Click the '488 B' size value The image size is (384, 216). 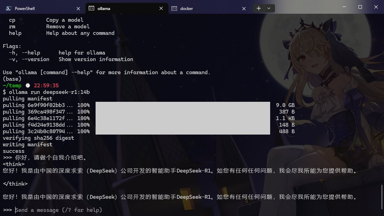click(x=287, y=131)
